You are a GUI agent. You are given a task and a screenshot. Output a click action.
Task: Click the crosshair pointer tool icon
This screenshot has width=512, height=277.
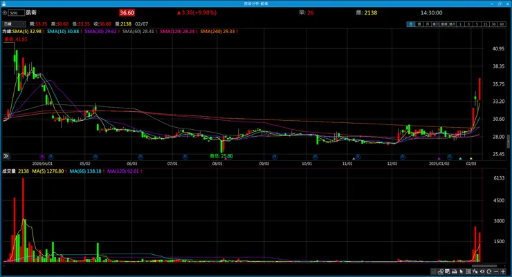[x=475, y=271]
